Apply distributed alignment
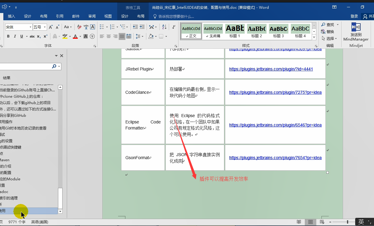This screenshot has height=226, width=374. (129, 36)
